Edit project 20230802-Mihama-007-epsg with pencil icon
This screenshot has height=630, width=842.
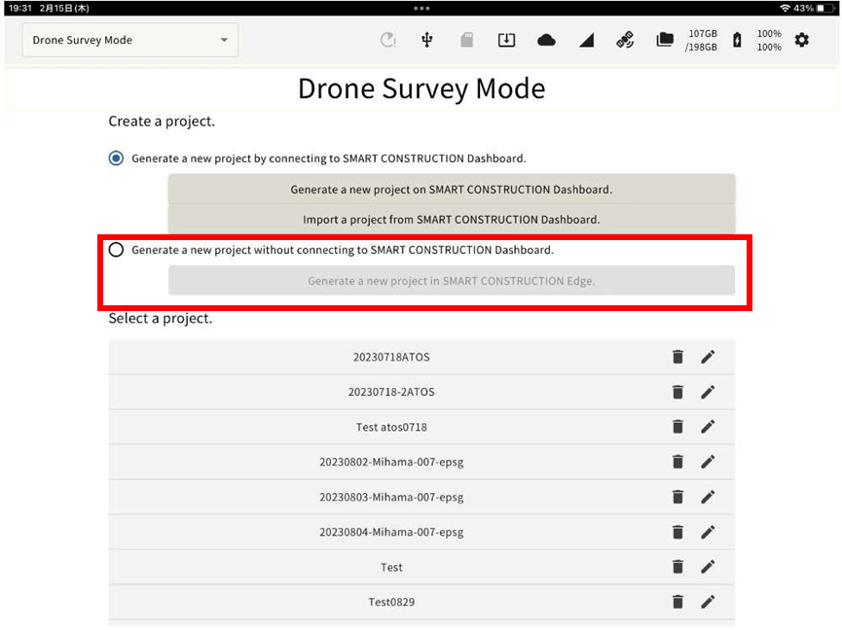pyautogui.click(x=708, y=462)
